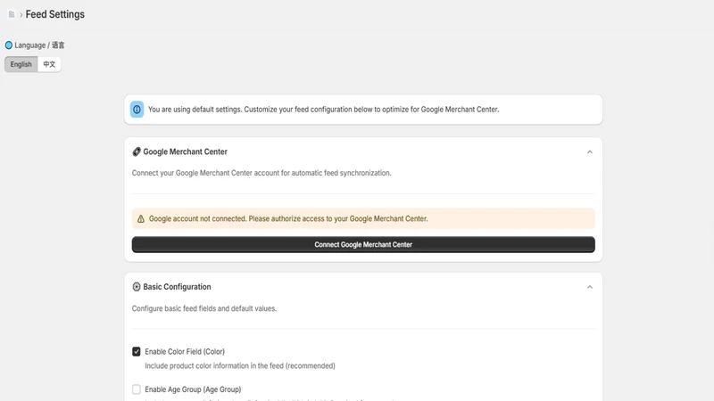Click the tag icon next to Google Merchant Center
This screenshot has width=714, height=401.
137,151
